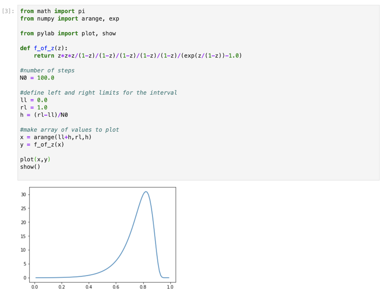Click the 'from pylab import plot, show' line
Screen dimensions: 384x293
coord(68,33)
